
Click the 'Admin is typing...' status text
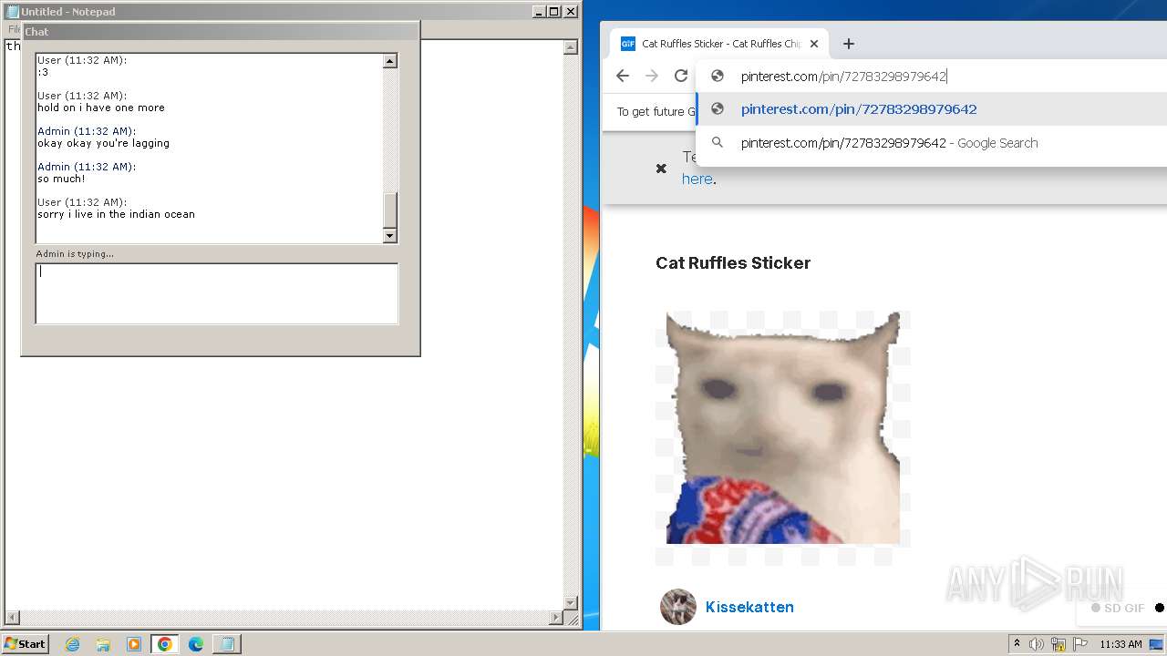[x=75, y=253]
